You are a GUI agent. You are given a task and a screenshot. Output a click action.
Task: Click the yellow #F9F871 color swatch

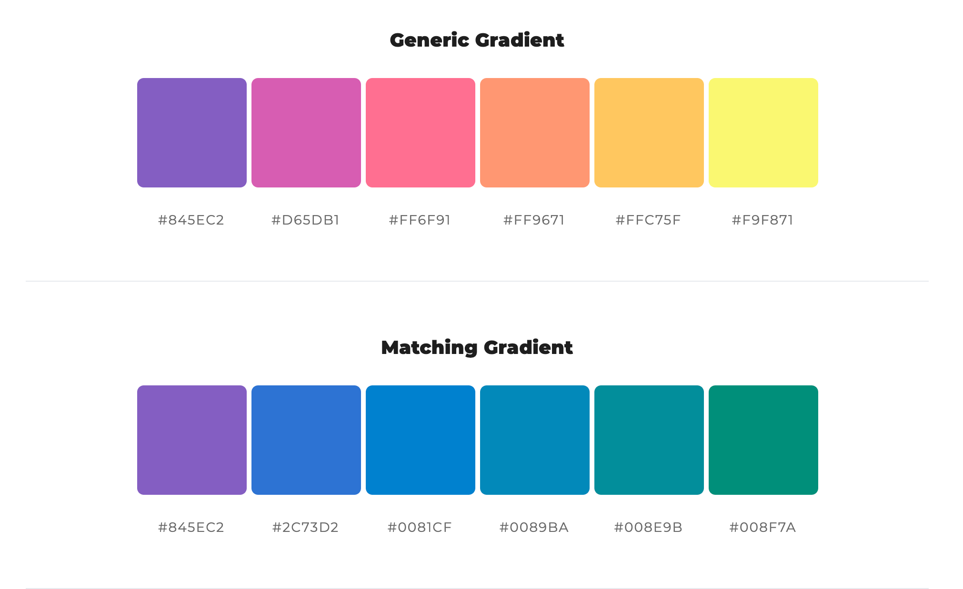763,133
